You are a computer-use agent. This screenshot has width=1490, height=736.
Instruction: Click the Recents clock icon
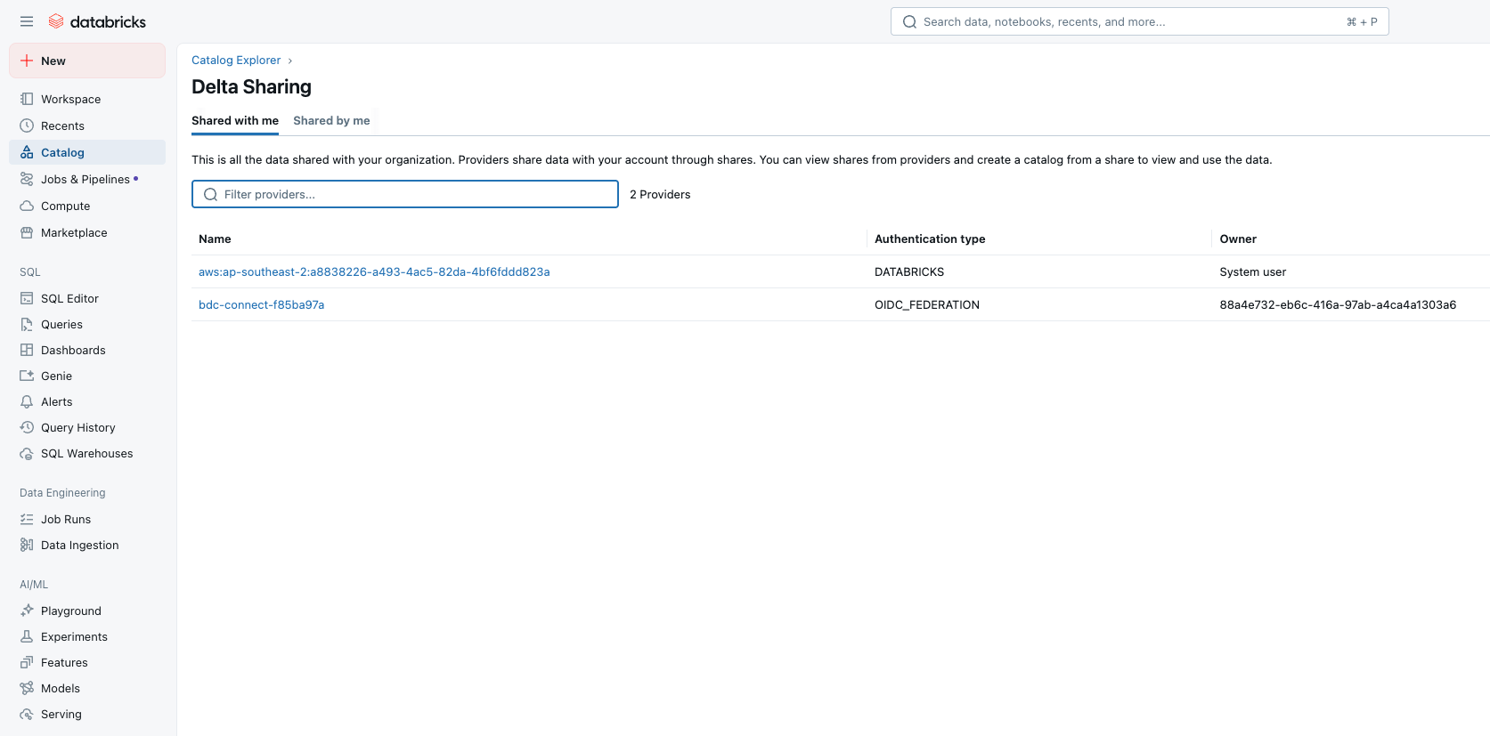tap(27, 125)
